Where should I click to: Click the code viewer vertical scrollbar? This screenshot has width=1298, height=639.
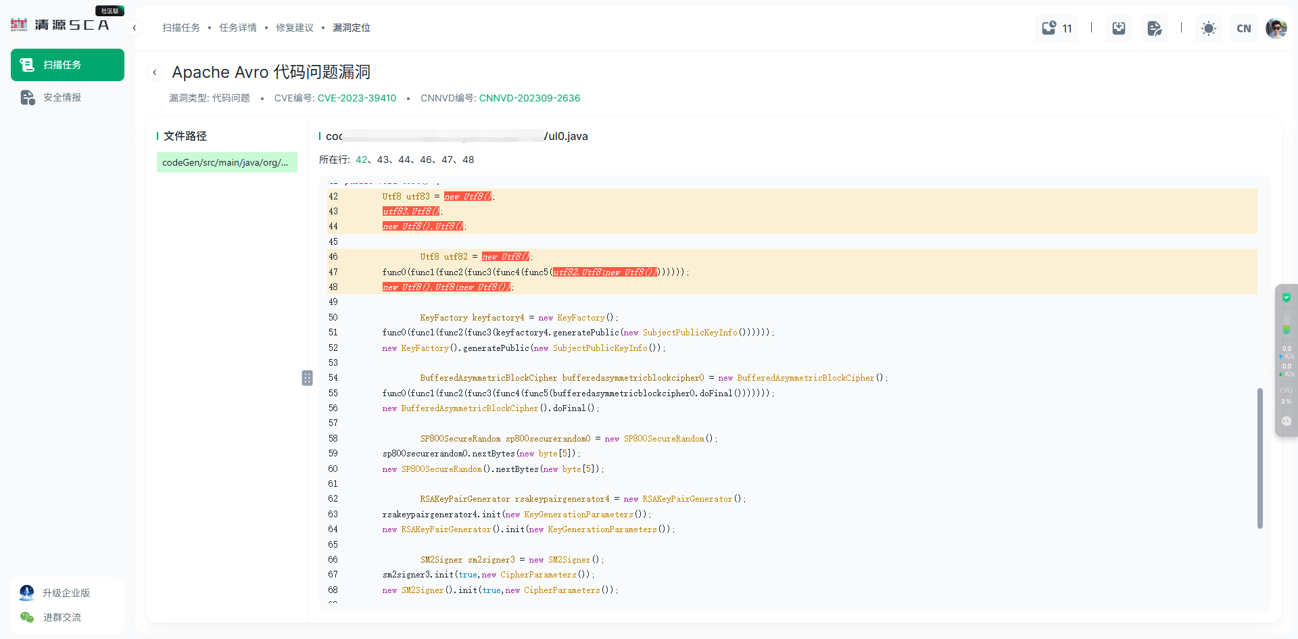1259,458
